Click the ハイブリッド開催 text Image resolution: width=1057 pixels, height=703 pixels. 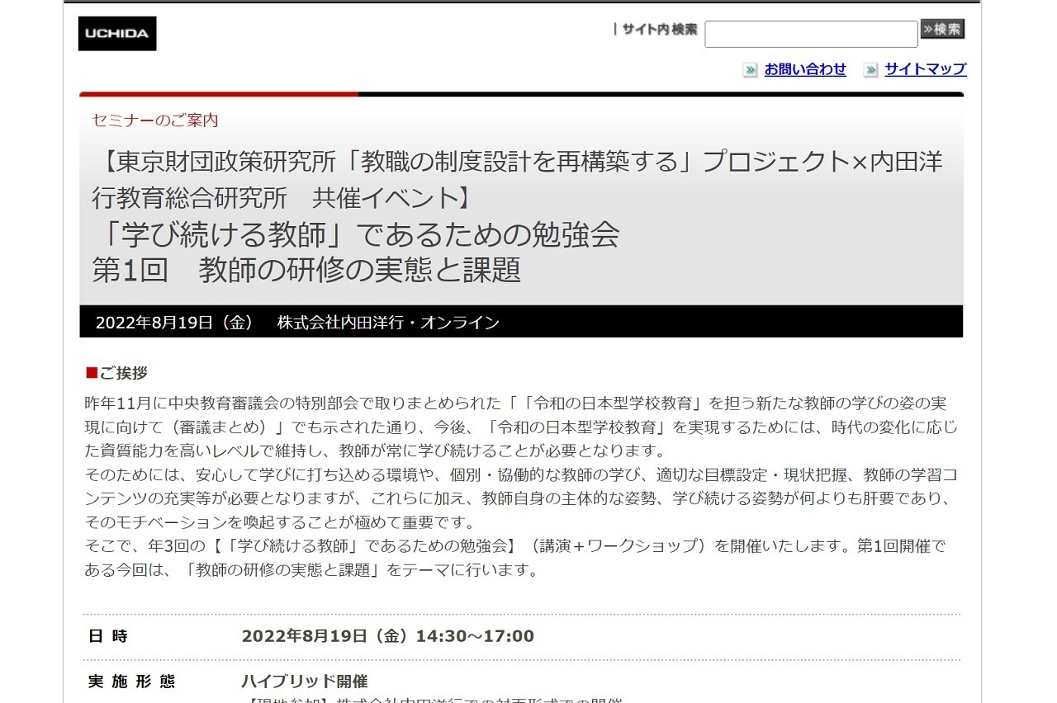point(304,682)
